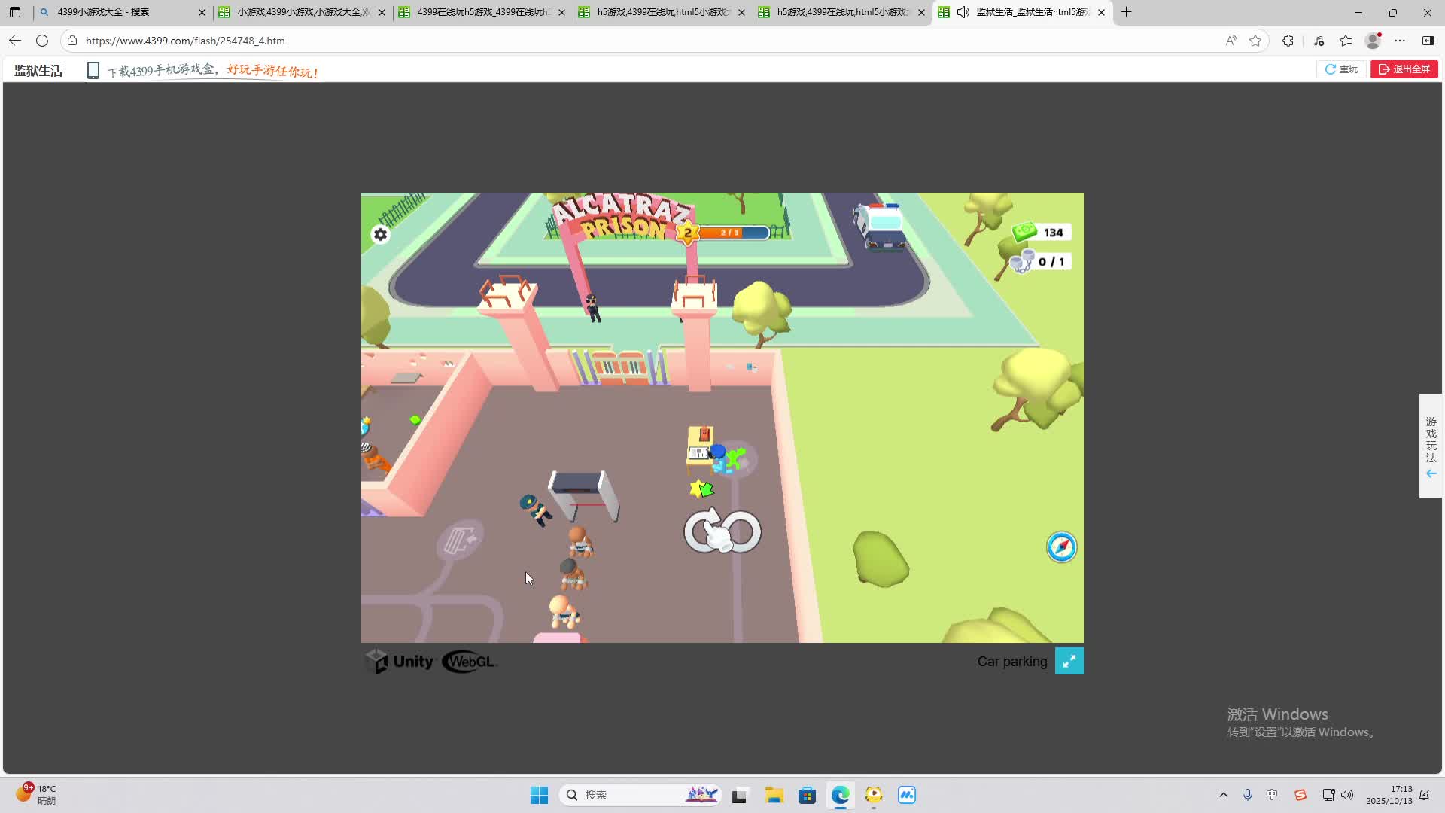
Task: Open the volume control in system tray
Action: point(1347,795)
